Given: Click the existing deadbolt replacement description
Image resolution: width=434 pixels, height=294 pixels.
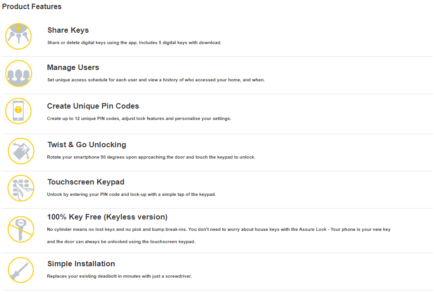Looking at the screenshot, I should pos(120,276).
